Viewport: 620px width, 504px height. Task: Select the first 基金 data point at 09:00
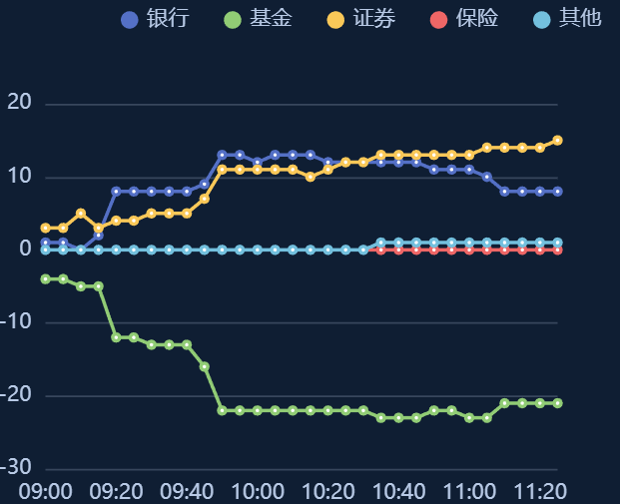pos(45,279)
